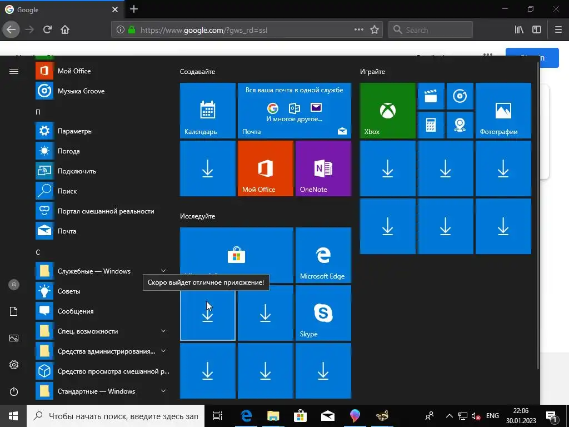
Task: Open Microsoft Store from taskbar
Action: [300, 416]
